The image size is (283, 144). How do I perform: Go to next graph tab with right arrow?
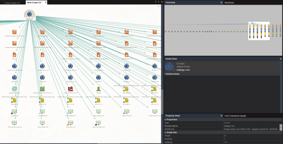[159, 2]
